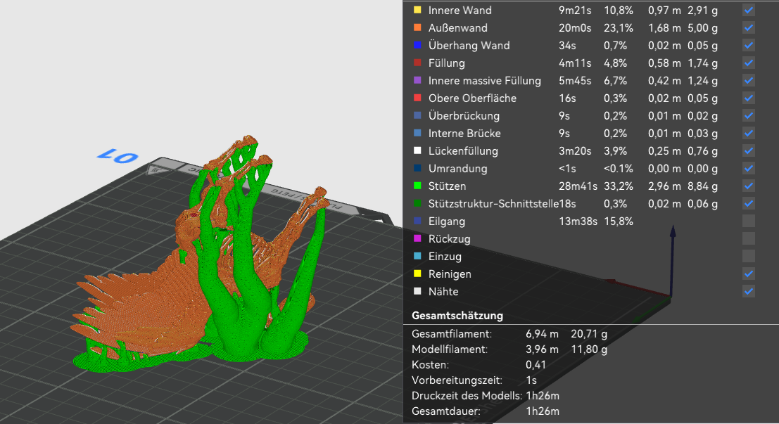Click the bright green Stützen swatch
The height and width of the screenshot is (424, 779).
tap(417, 186)
